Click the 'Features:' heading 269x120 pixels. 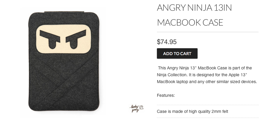coord(166,95)
